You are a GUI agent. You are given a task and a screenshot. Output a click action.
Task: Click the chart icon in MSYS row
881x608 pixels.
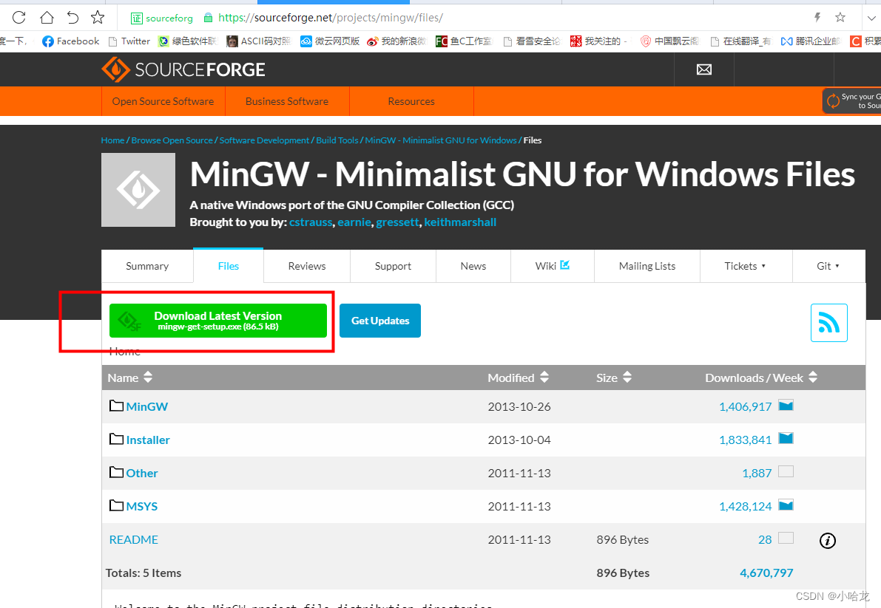(x=786, y=505)
